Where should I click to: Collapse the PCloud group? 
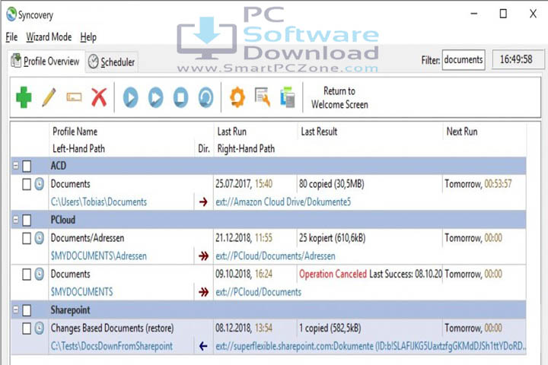click(x=16, y=219)
